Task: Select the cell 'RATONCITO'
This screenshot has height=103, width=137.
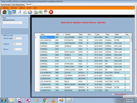Action: click(71, 40)
